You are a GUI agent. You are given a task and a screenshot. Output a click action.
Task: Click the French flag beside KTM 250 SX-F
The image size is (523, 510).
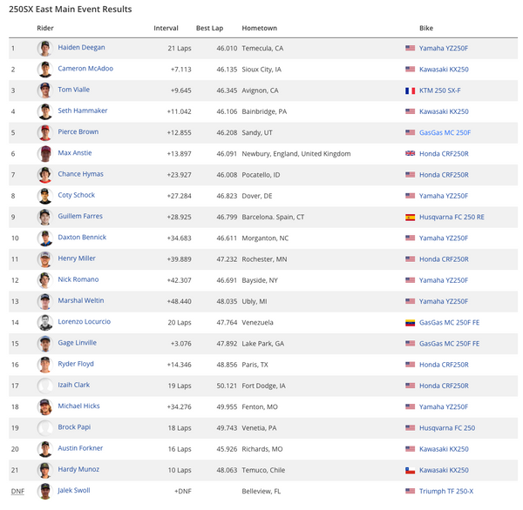tap(411, 91)
